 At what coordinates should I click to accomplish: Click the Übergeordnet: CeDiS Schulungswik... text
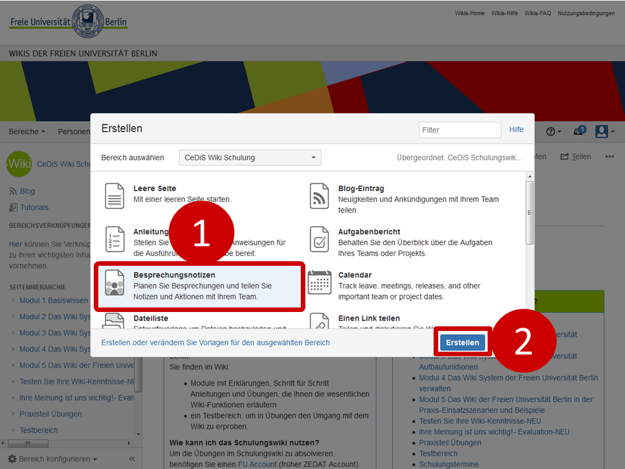[459, 158]
